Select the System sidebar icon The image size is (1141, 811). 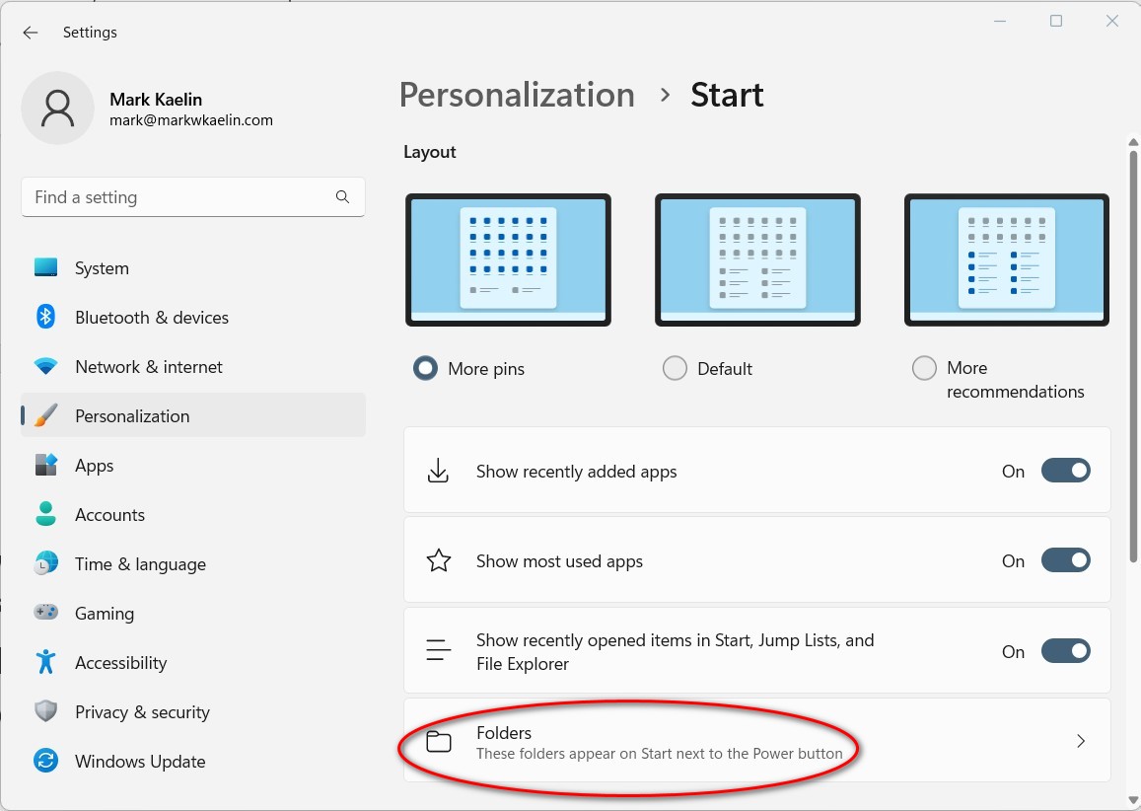[46, 267]
